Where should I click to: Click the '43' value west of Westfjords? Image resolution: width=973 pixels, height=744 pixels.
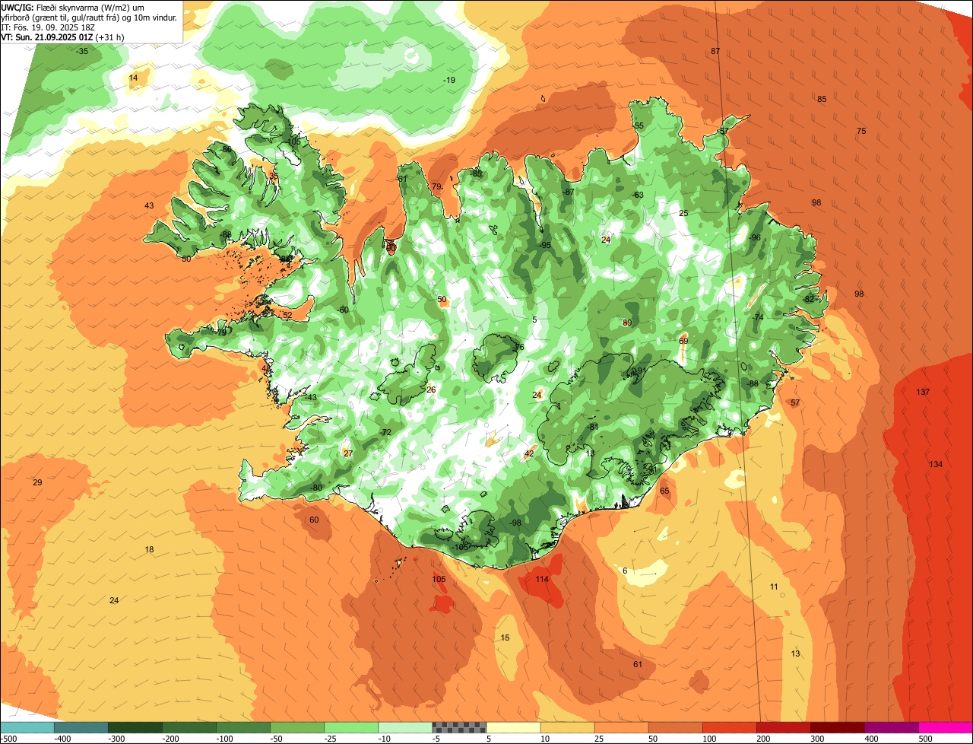pos(149,205)
